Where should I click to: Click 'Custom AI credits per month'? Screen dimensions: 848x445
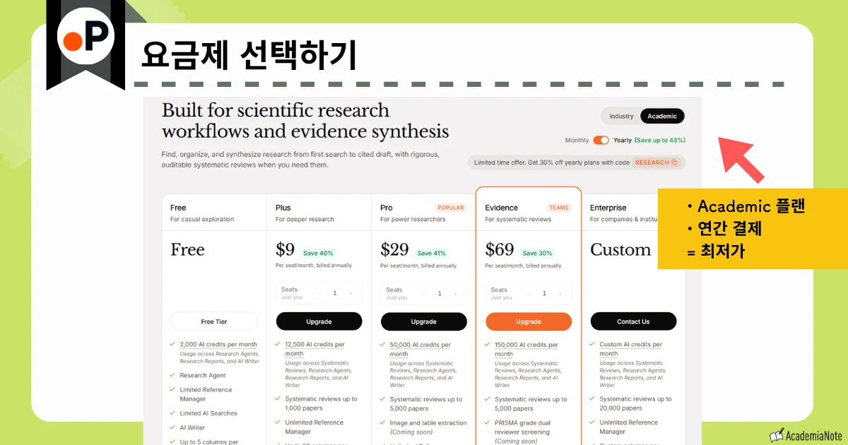pyautogui.click(x=630, y=349)
